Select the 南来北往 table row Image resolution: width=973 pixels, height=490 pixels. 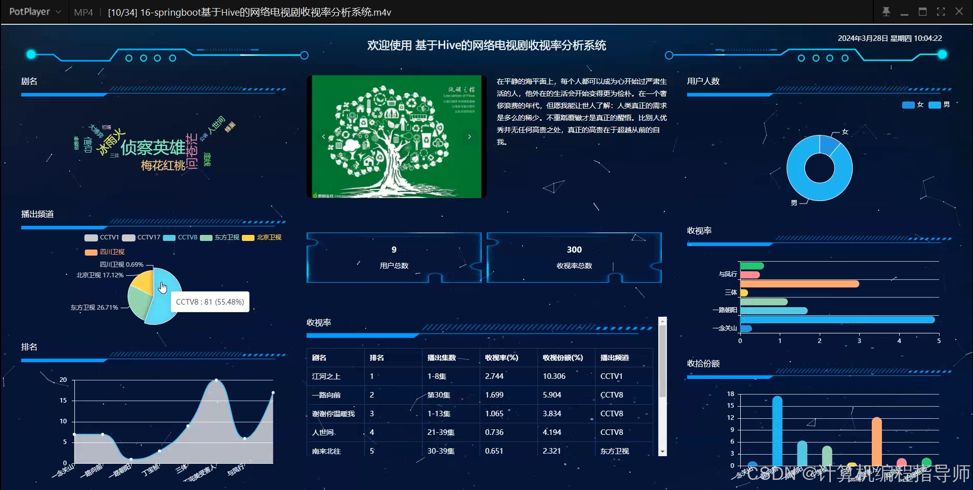pos(480,450)
